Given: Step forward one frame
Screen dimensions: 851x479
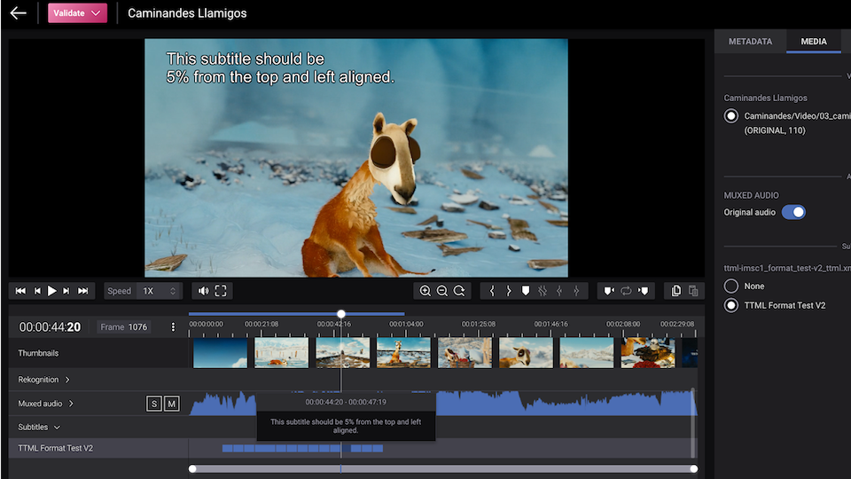Looking at the screenshot, I should (x=66, y=291).
